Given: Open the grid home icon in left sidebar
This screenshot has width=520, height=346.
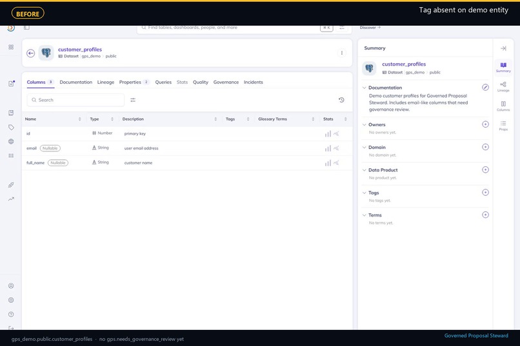Looking at the screenshot, I should (x=11, y=47).
